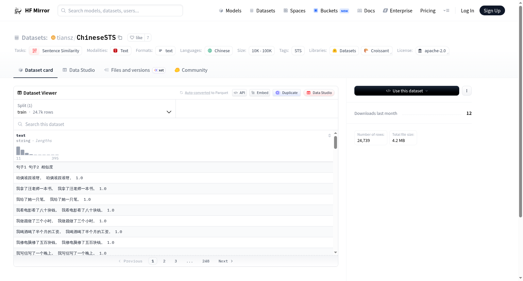
Task: Click the Embed button
Action: click(x=260, y=93)
